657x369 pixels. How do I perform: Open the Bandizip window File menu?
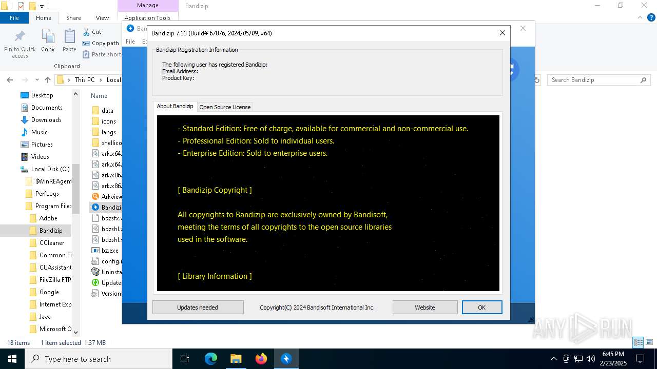[130, 42]
